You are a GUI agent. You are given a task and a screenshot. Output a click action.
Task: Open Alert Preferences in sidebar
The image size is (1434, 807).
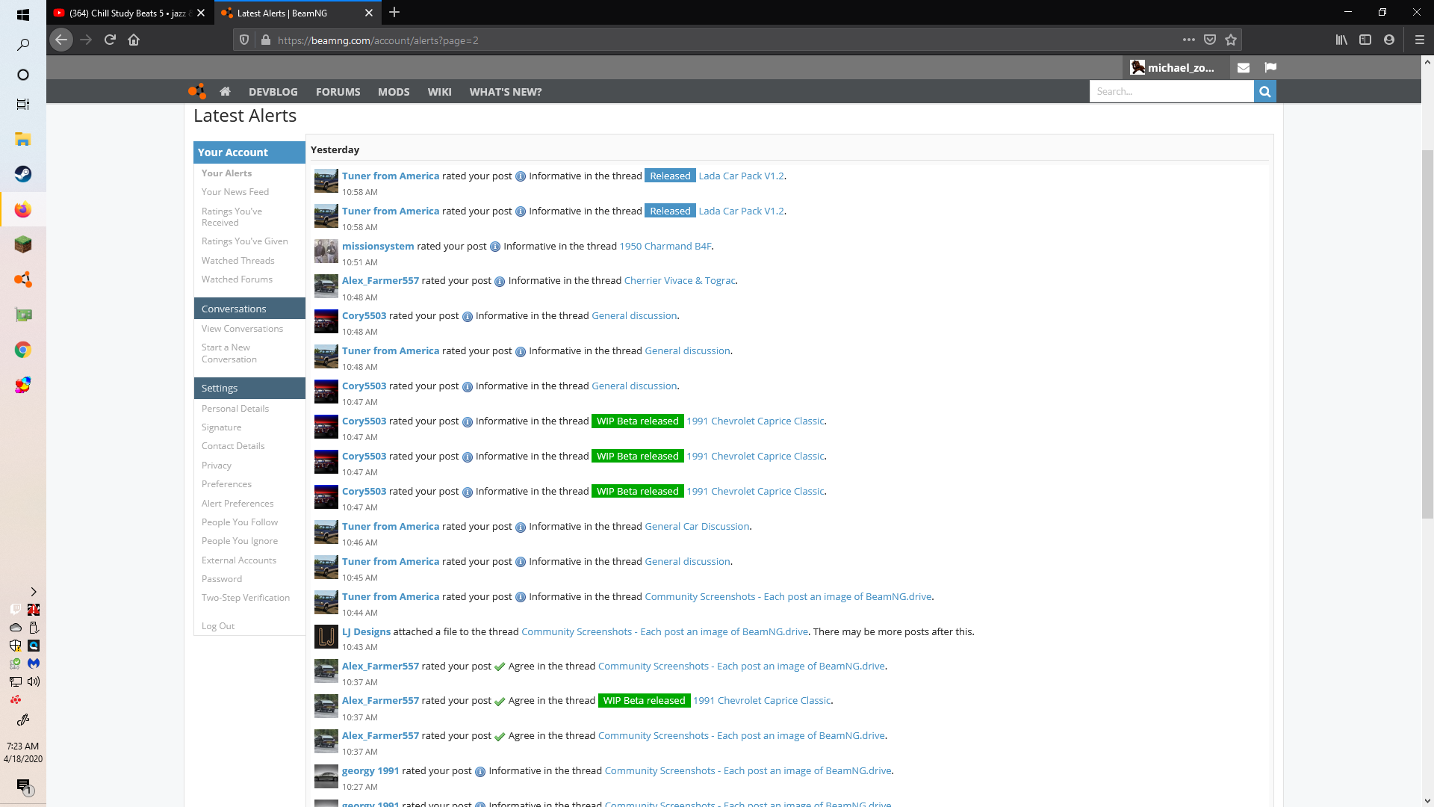238,503
